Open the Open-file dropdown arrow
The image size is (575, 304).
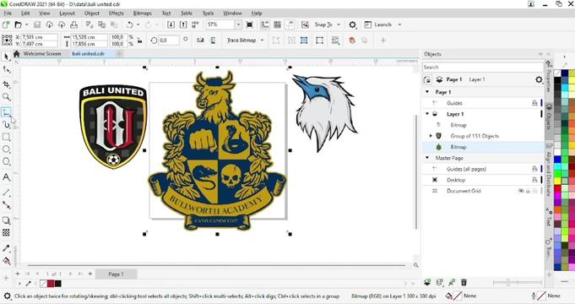coord(26,24)
